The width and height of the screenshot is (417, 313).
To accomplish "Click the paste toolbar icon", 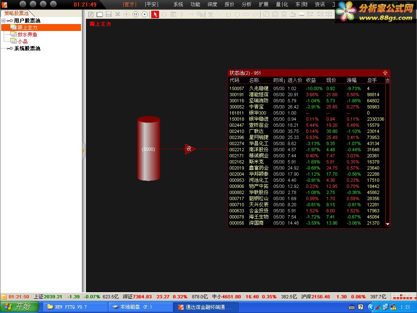I will [x=275, y=14].
